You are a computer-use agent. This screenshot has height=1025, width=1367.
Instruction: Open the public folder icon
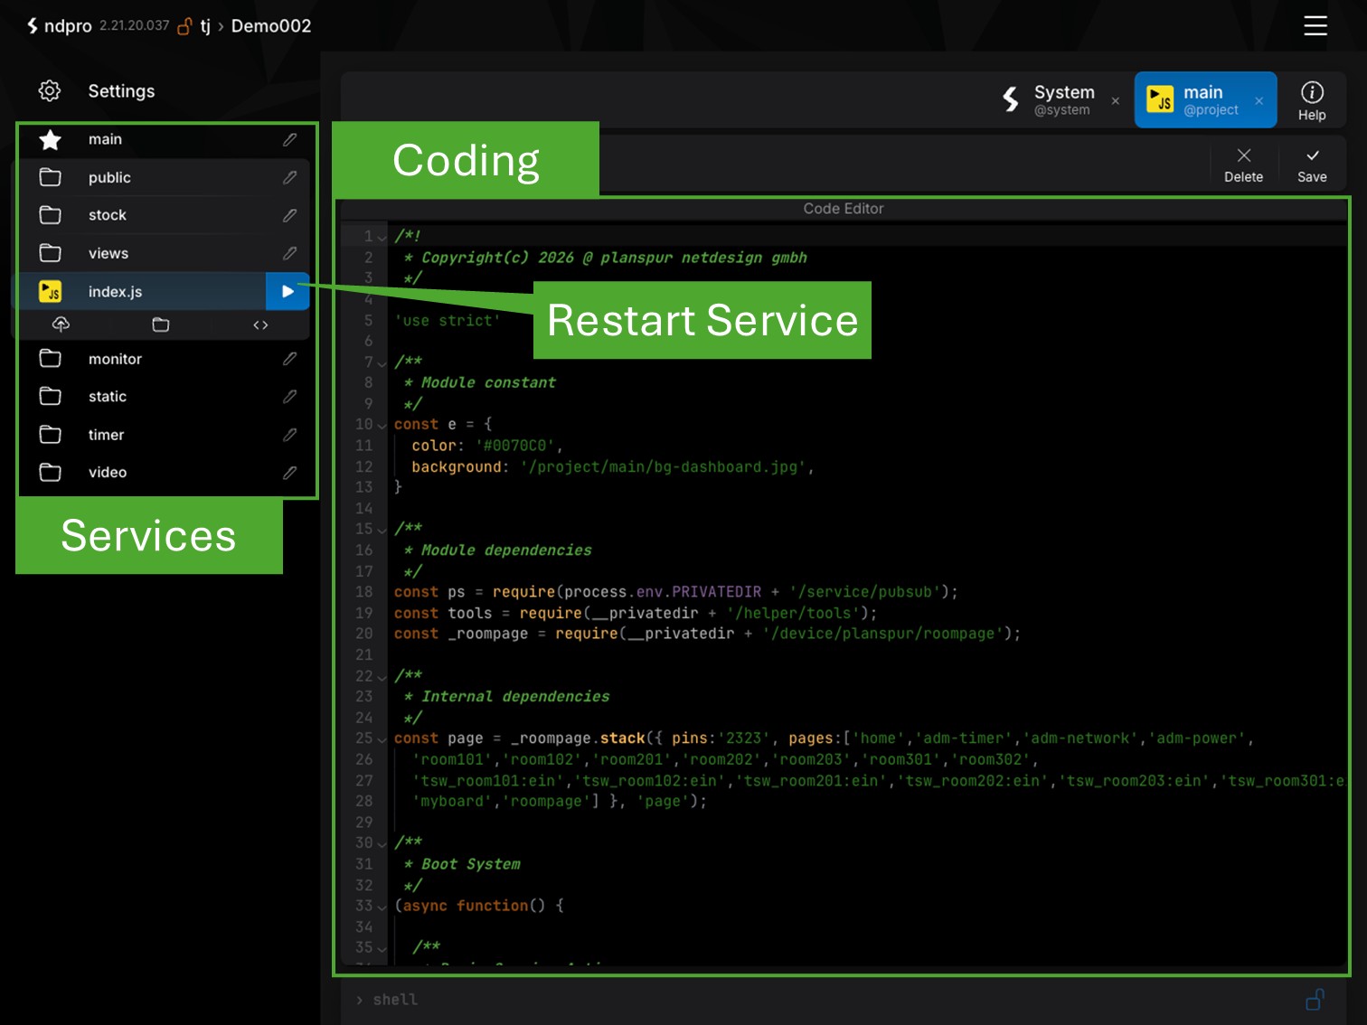click(51, 177)
